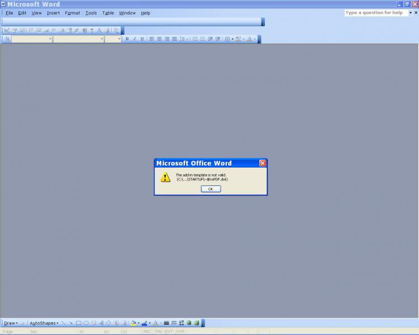Toggle Underline formatting

tap(142, 39)
